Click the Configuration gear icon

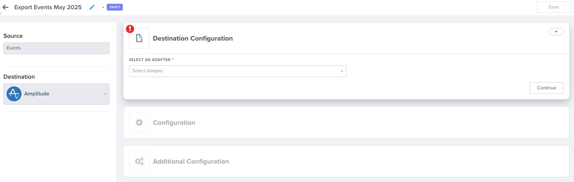(x=139, y=122)
